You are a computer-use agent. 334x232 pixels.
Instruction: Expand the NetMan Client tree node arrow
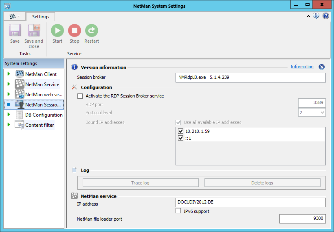point(9,74)
